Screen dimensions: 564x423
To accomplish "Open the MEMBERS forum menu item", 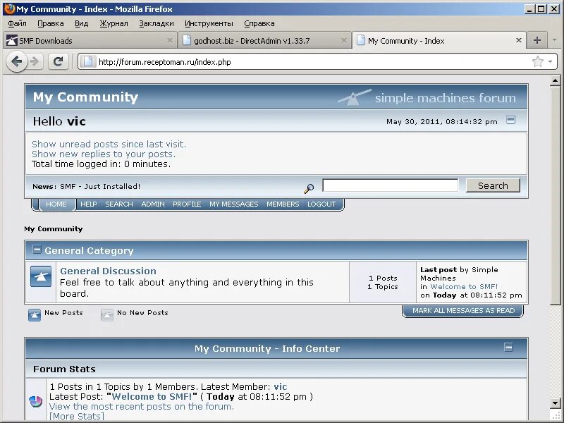I will pyautogui.click(x=283, y=204).
